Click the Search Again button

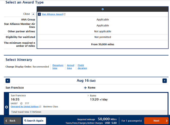coord(34,121)
